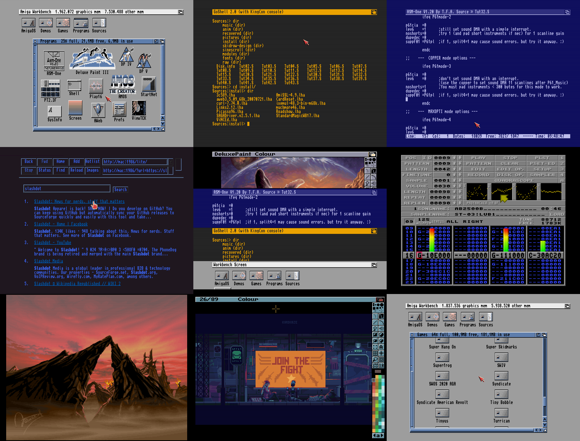580x441 pixels.
Task: Click the UNDO tool in DeluxePaint toolbox
Action: (375, 366)
